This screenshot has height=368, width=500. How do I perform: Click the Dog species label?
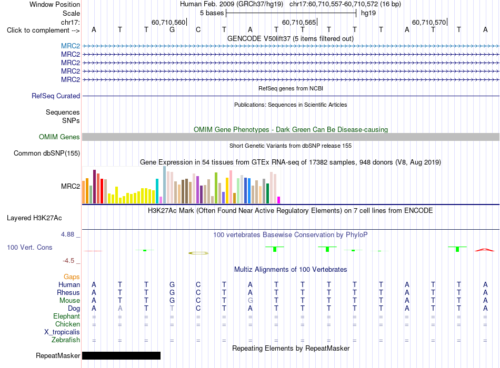point(74,309)
